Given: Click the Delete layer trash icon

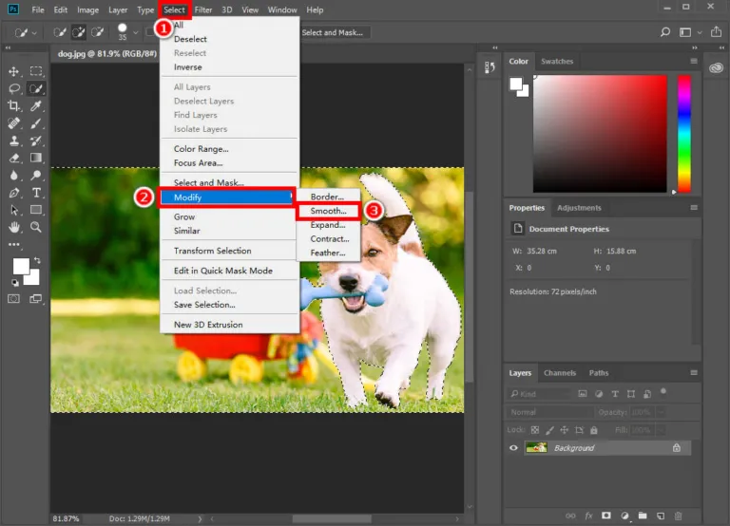Looking at the screenshot, I should (x=678, y=516).
